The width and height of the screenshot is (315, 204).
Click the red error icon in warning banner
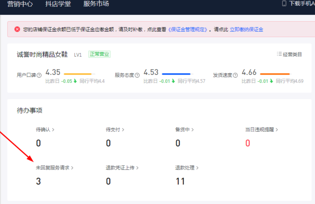coord(17,29)
